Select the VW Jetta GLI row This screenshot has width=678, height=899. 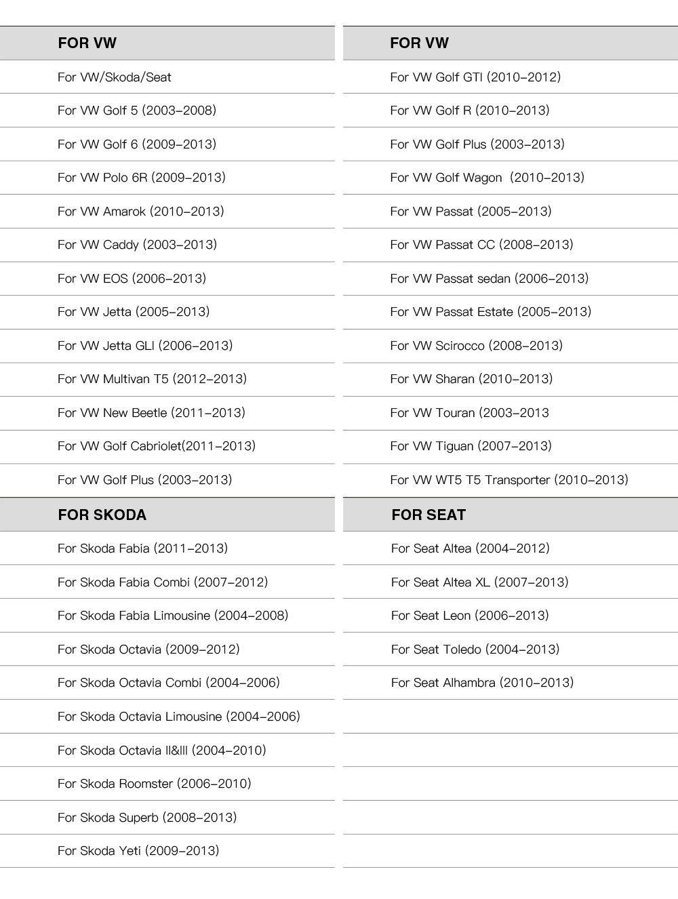(145, 346)
